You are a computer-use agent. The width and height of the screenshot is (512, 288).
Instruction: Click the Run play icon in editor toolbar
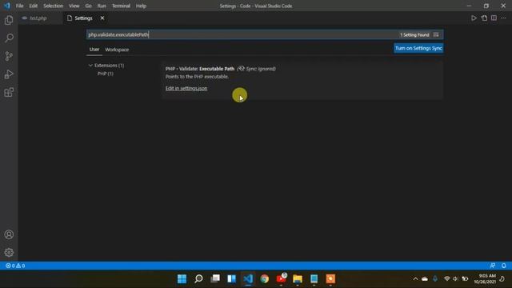pos(474,18)
